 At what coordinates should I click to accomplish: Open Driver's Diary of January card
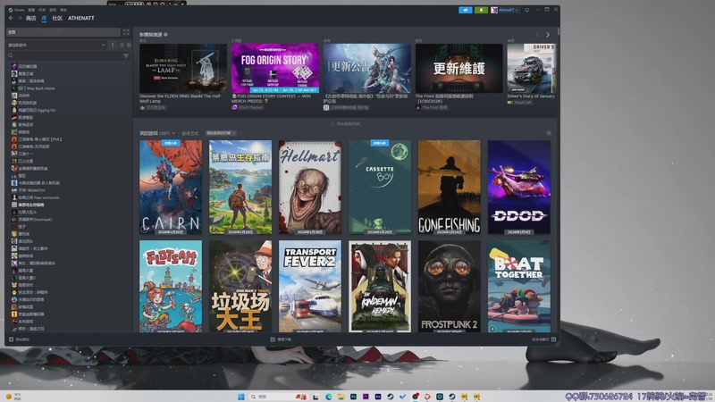point(531,69)
